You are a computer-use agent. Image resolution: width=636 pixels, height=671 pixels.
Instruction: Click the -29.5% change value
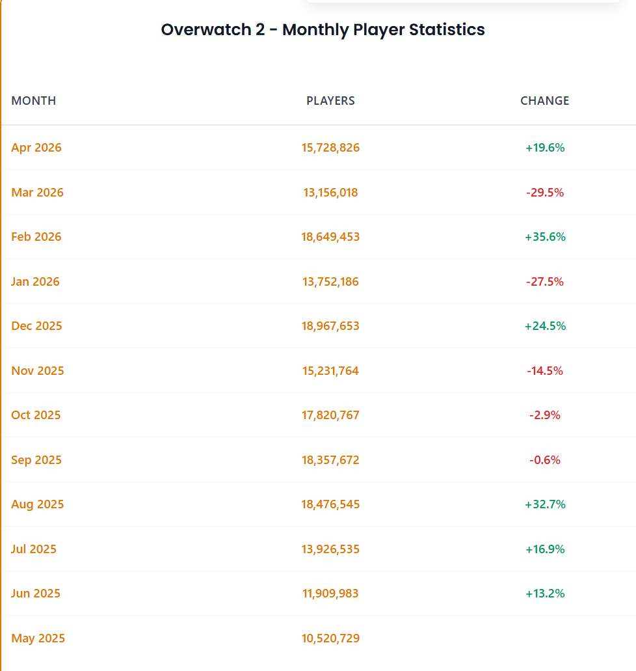click(x=545, y=193)
